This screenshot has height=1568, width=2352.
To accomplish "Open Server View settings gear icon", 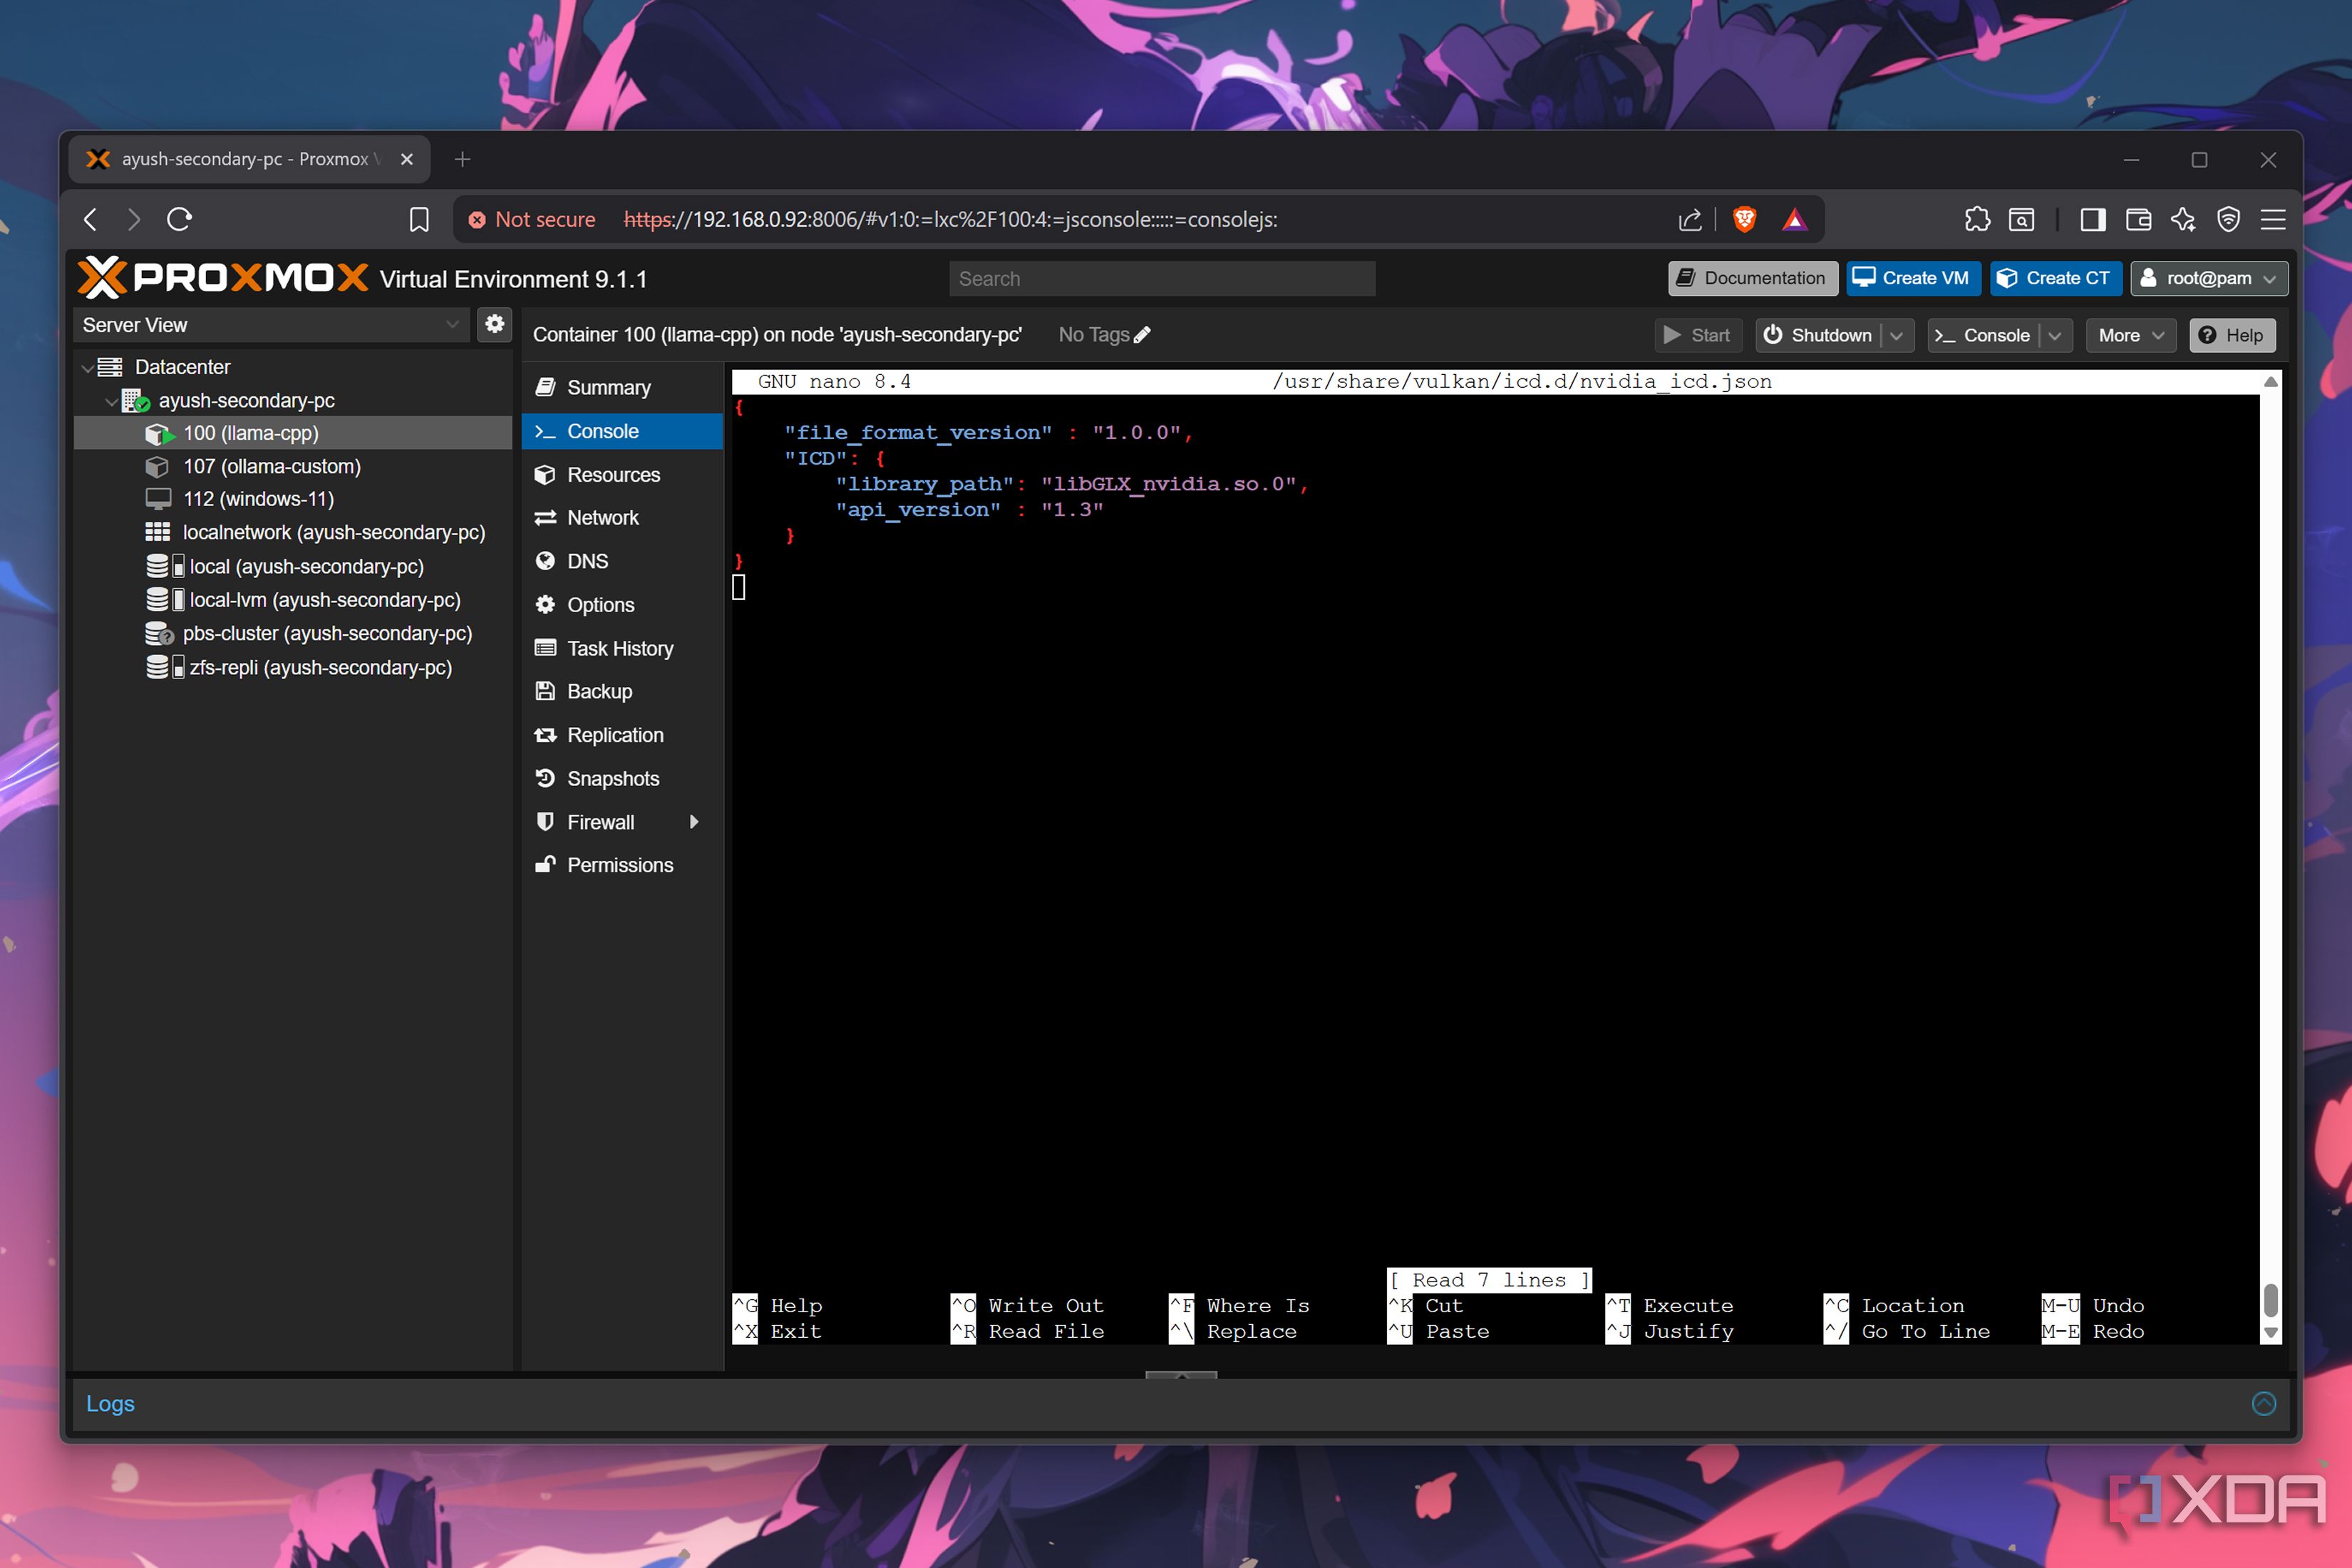I will click(x=494, y=324).
